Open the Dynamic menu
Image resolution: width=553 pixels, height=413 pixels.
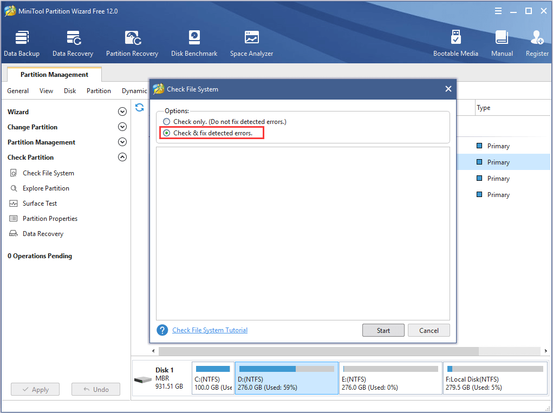(x=134, y=91)
